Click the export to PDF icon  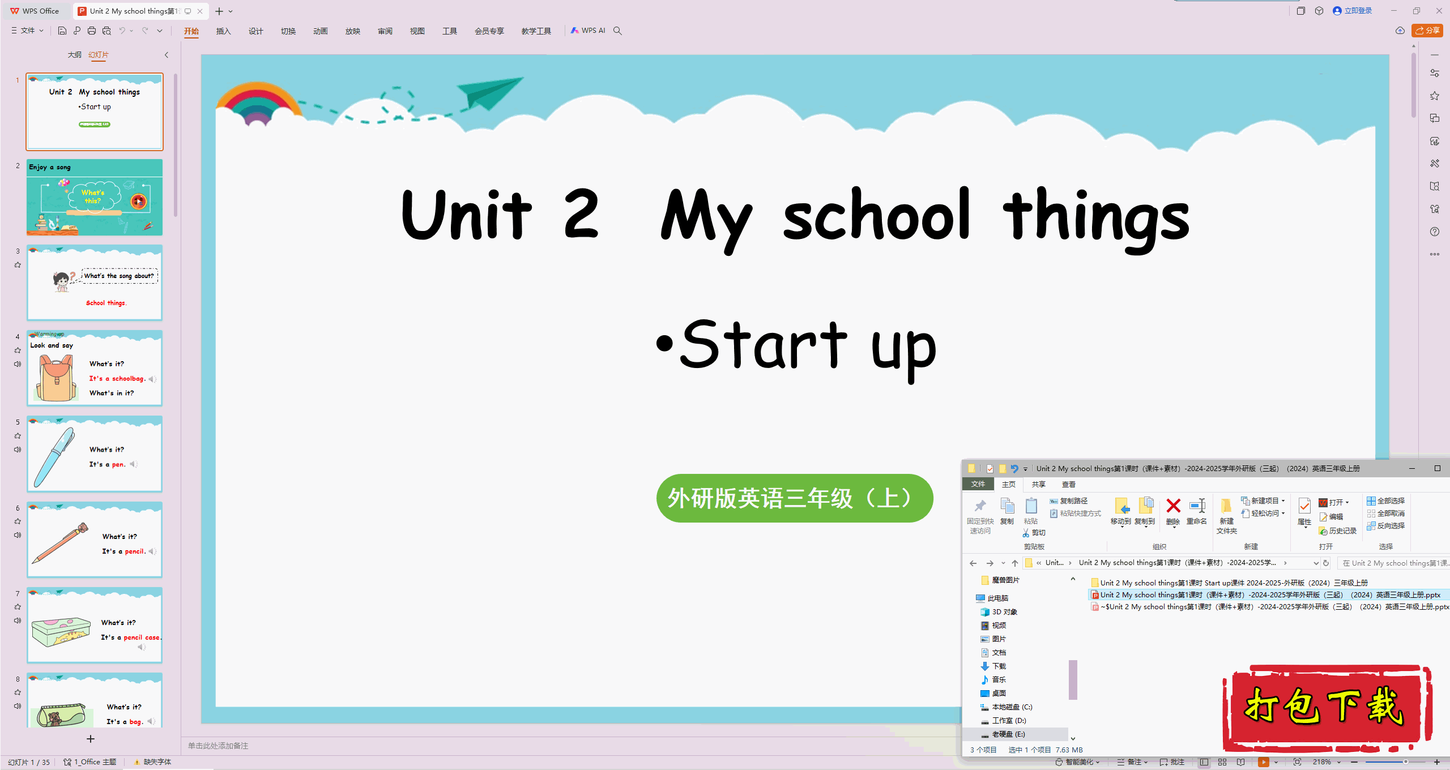(x=77, y=31)
